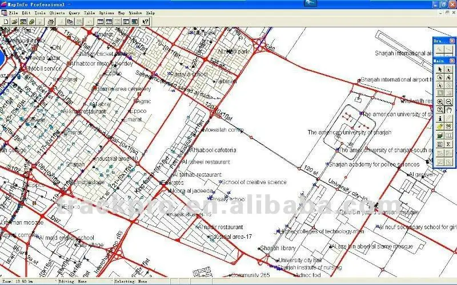Open the Objects menu
The image size is (457, 285).
coord(57,13)
